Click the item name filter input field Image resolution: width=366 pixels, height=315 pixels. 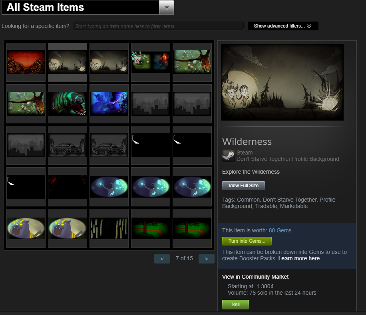click(x=159, y=26)
